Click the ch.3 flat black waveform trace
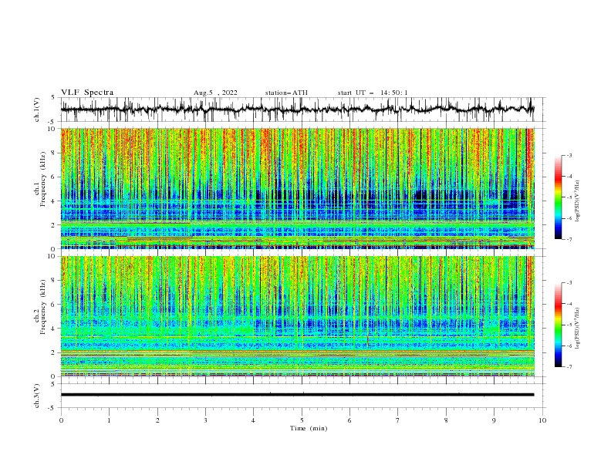Screen dimensions: 611x472 (297, 395)
